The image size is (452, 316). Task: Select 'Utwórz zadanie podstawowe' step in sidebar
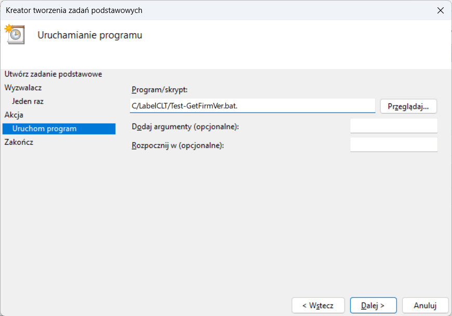point(53,74)
